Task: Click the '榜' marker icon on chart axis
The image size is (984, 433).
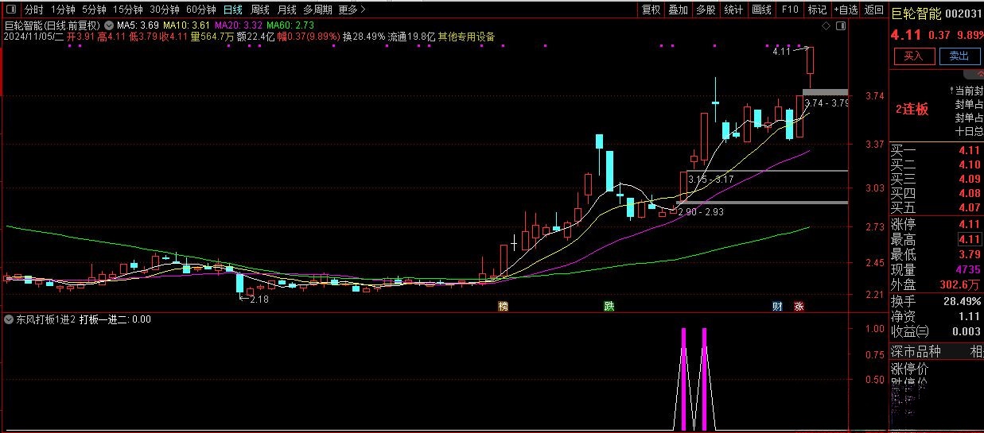Action: (x=503, y=306)
